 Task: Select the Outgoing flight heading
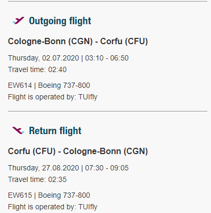(60, 21)
